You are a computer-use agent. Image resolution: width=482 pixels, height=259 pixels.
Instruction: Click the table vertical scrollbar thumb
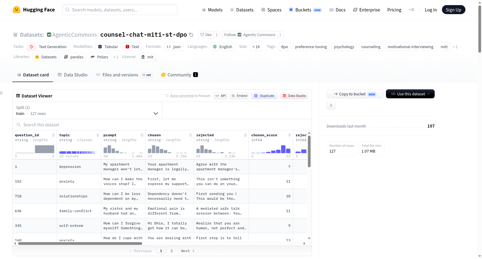[x=309, y=151]
